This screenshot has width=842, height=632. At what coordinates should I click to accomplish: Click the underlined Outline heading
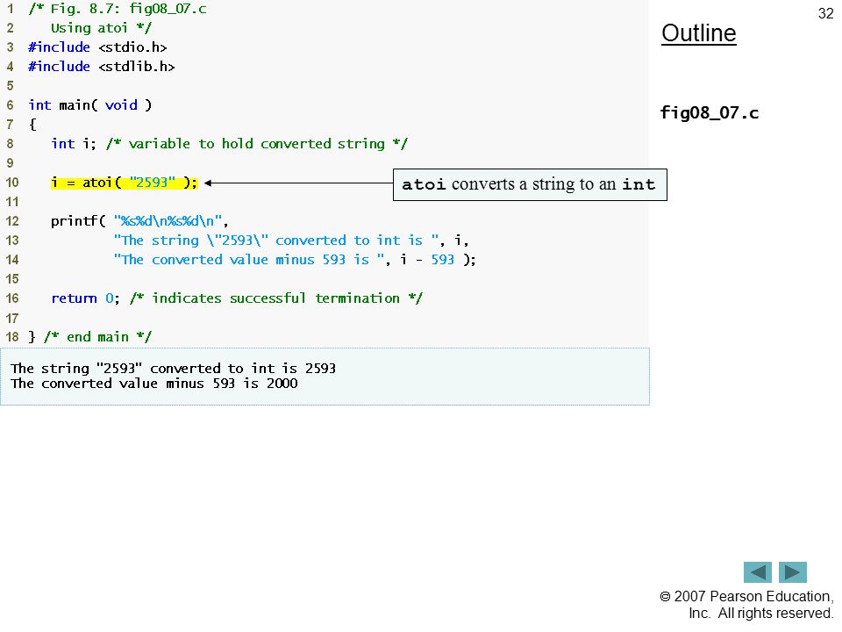pos(699,33)
